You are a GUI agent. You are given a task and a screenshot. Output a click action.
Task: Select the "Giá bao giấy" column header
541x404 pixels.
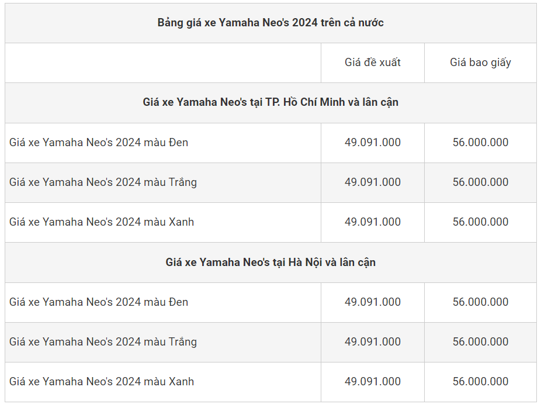pyautogui.click(x=480, y=63)
